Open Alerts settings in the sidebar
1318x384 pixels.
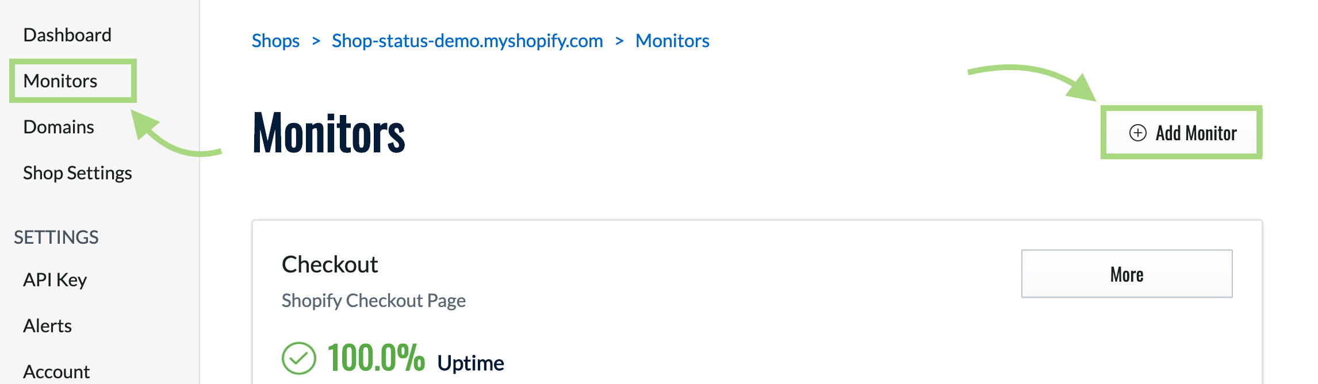coord(47,326)
